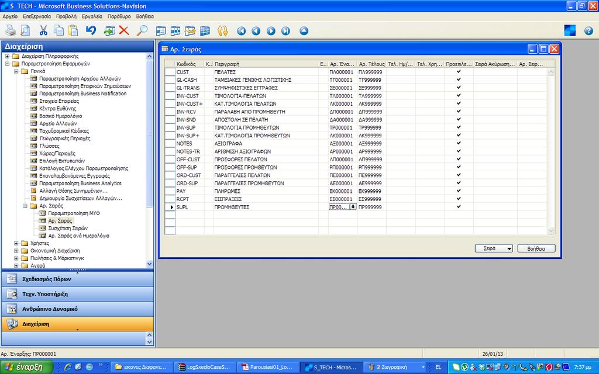
Task: Click the EL language indicator in taskbar
Action: click(438, 367)
